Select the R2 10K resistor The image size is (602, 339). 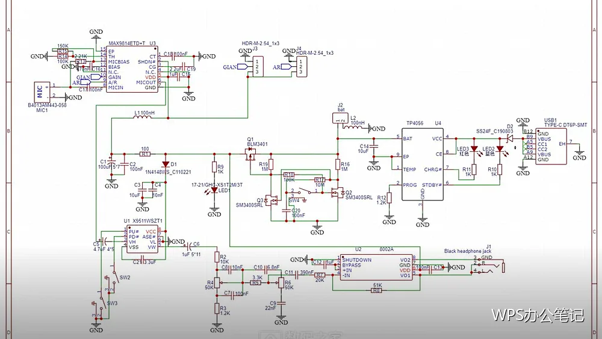(x=217, y=257)
